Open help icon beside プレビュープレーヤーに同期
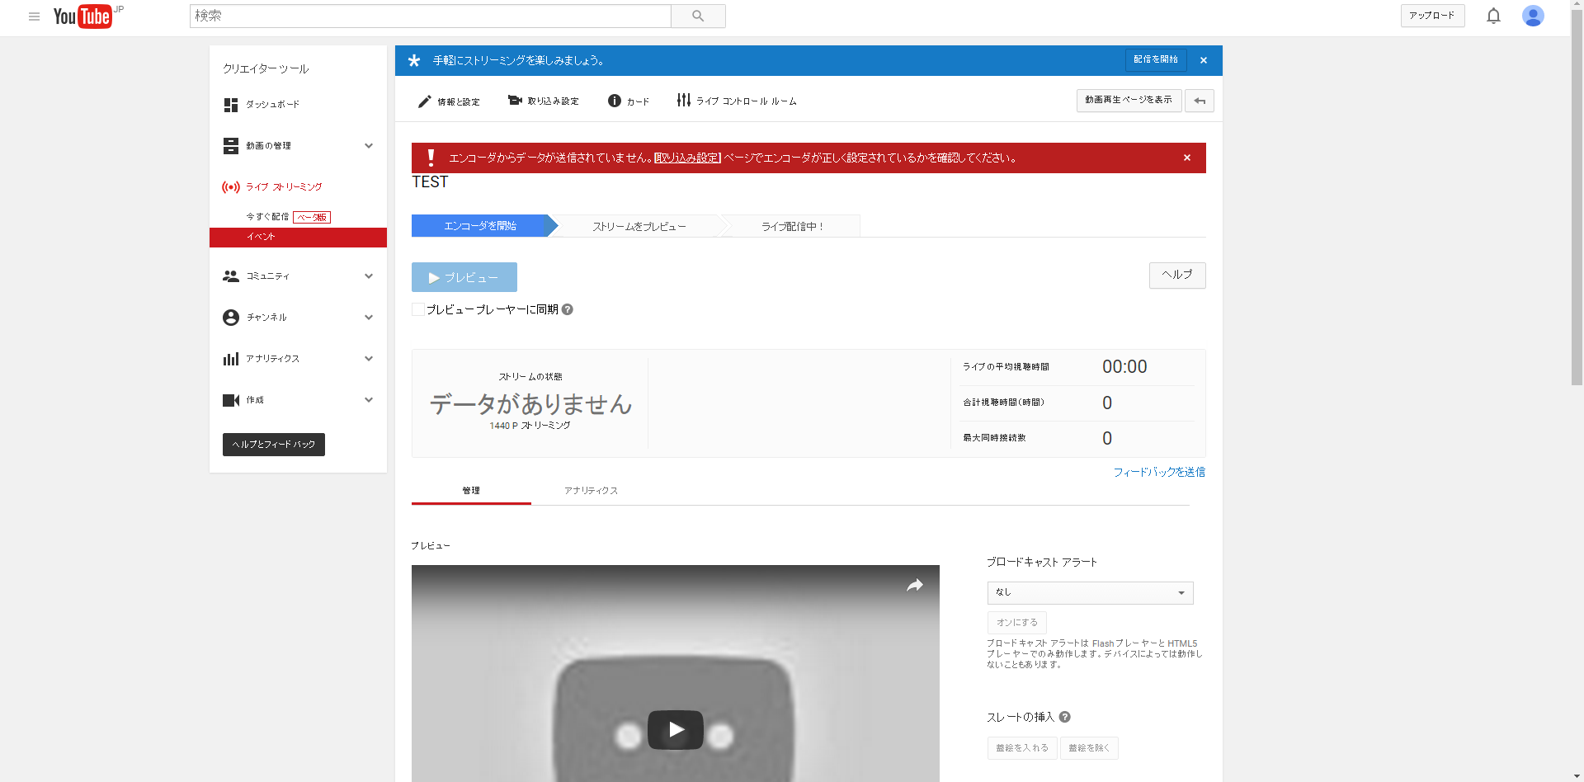 click(568, 309)
